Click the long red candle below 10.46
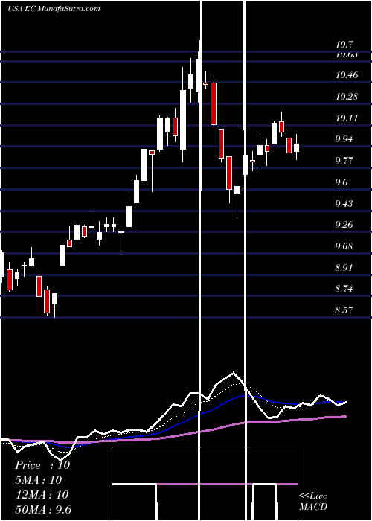 [x=214, y=104]
